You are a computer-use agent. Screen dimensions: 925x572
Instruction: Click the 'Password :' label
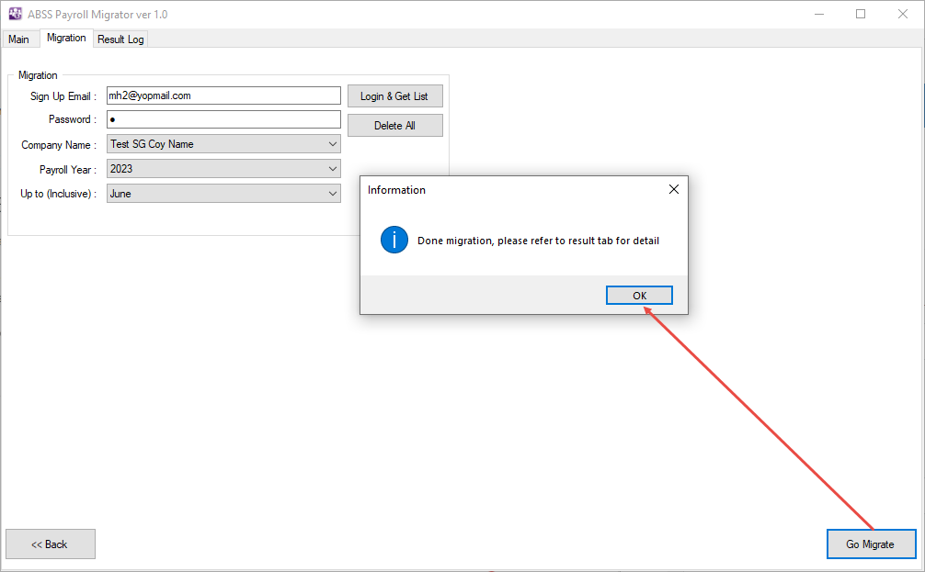point(73,119)
